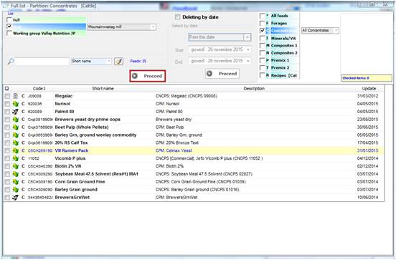
Task: Click green icon beside VN Rumen Pack
Action: click(x=15, y=150)
